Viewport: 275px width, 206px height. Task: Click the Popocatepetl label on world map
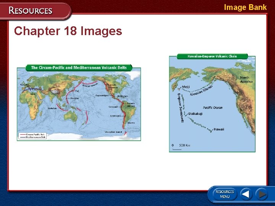click(x=102, y=96)
